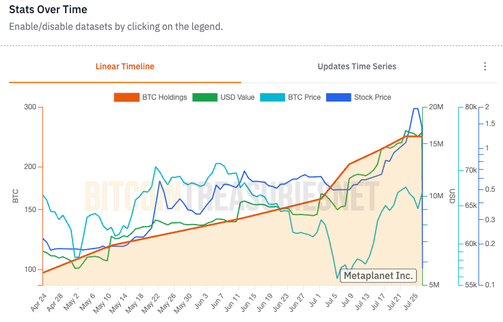The image size is (503, 322).
Task: Open the three-dot chart options menu
Action: click(x=485, y=66)
